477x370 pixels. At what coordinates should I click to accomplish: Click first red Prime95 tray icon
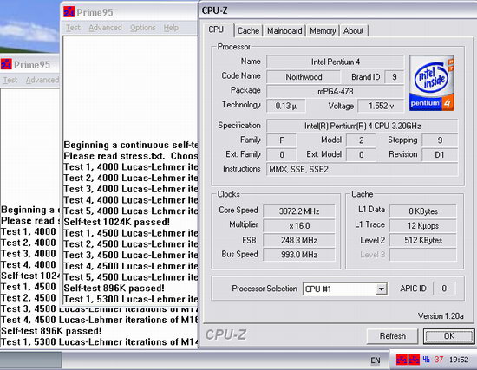(402, 360)
